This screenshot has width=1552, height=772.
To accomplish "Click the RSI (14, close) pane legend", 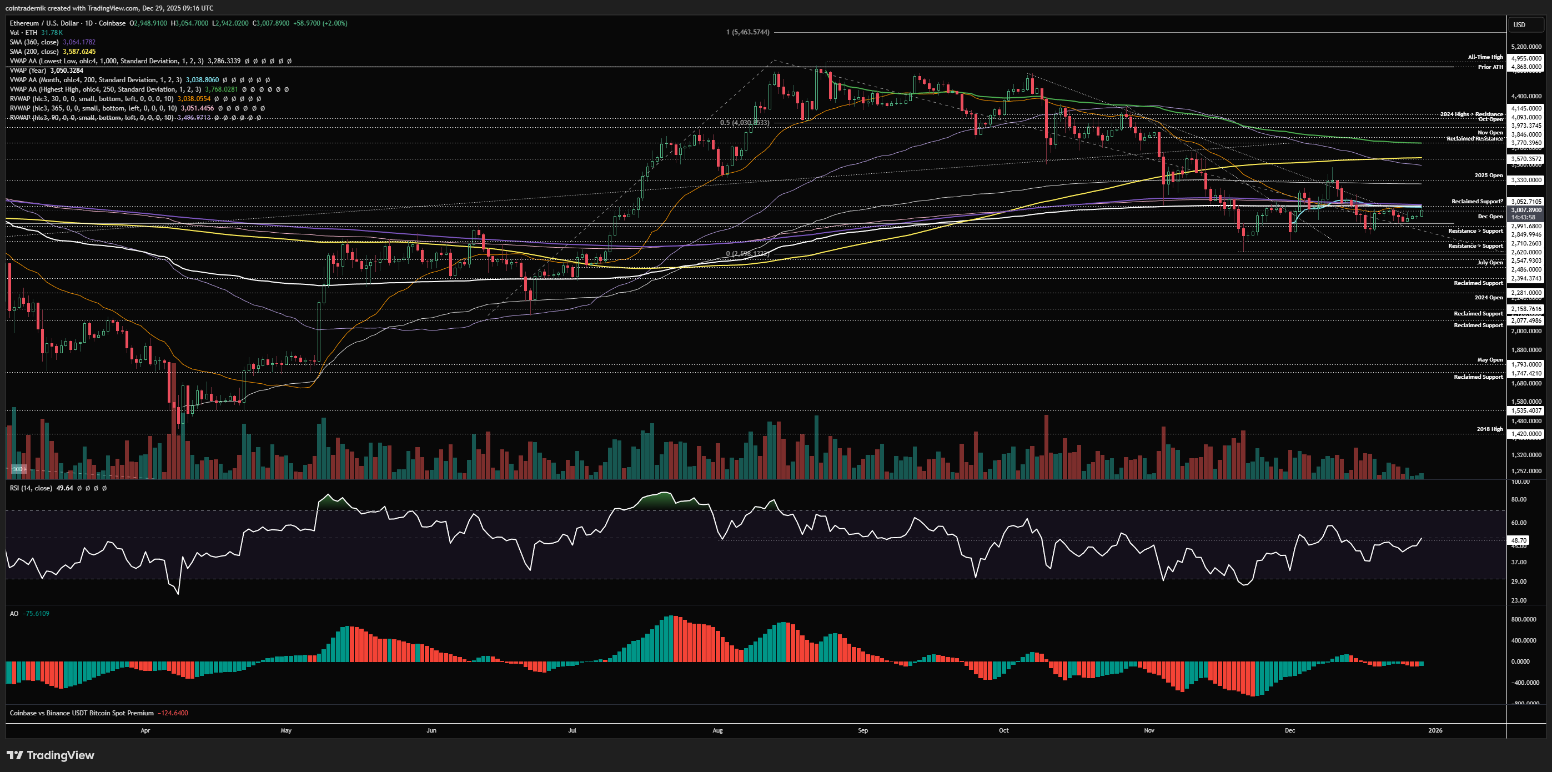I will (x=31, y=488).
